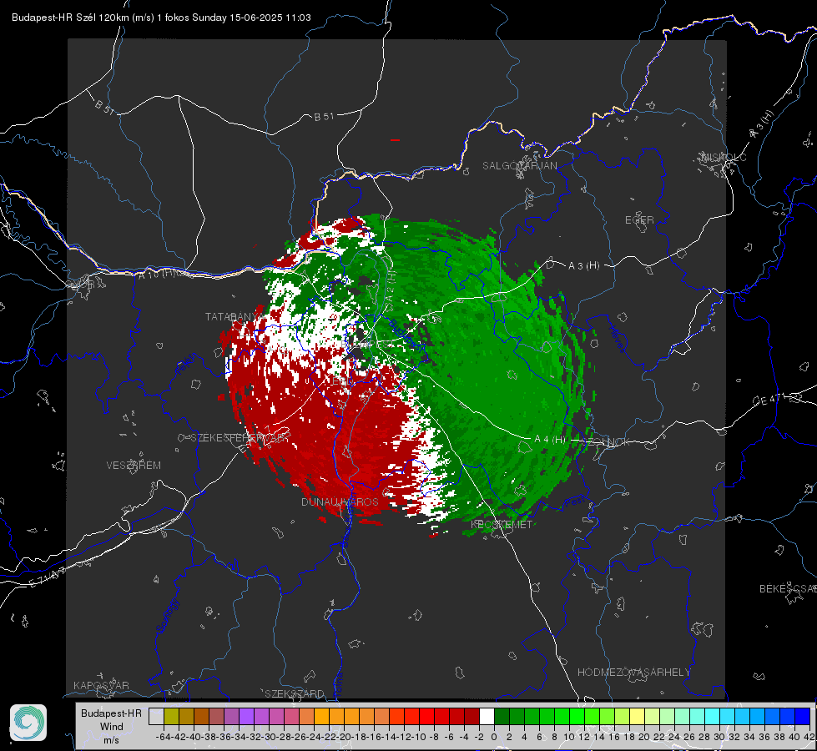The width and height of the screenshot is (817, 751).
Task: Click the KECSKEMÉT city label
Action: tap(502, 525)
